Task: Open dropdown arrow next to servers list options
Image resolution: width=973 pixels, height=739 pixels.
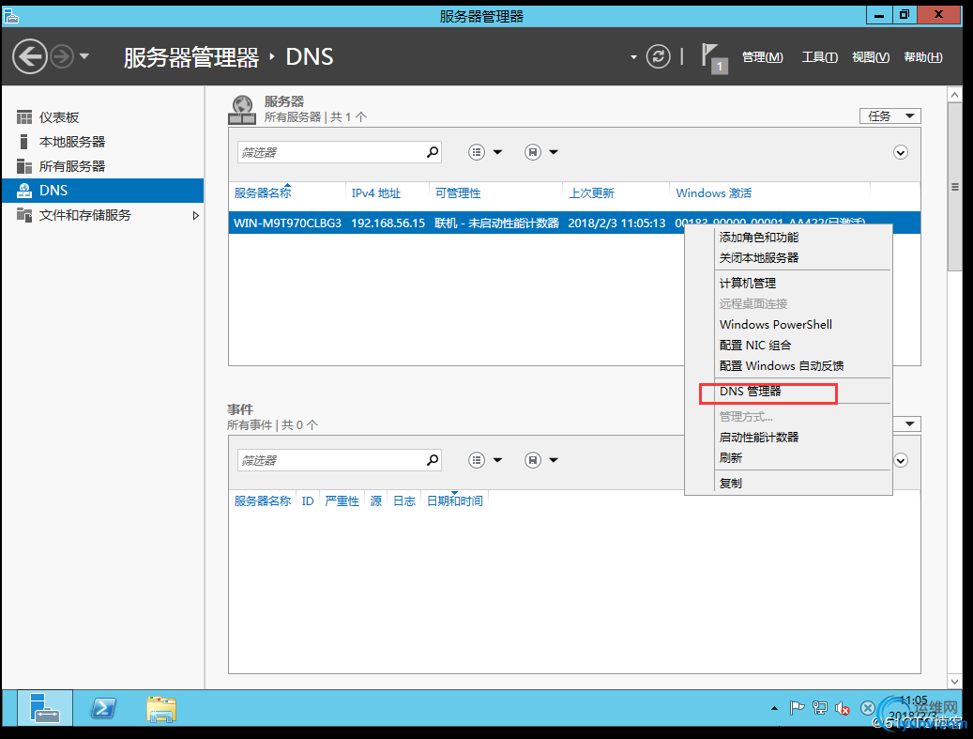Action: [497, 152]
